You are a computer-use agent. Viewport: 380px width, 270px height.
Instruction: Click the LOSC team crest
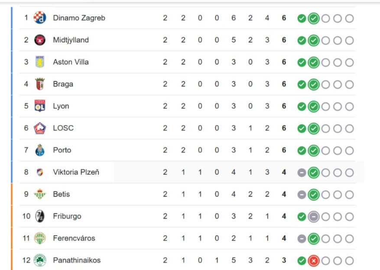(40, 128)
